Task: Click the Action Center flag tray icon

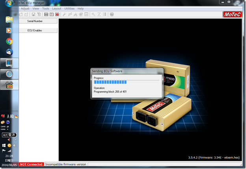Action: click(4, 151)
